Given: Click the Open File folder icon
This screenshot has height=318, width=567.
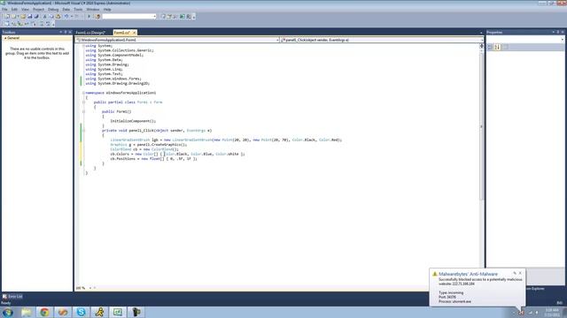Looking at the screenshot, I should pyautogui.click(x=23, y=16).
